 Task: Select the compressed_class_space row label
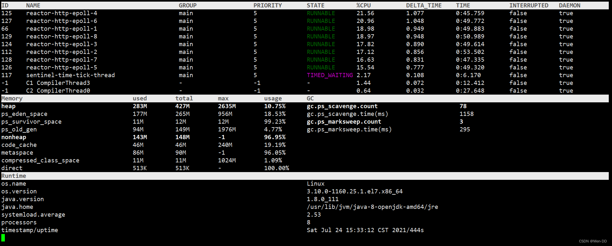click(40, 160)
